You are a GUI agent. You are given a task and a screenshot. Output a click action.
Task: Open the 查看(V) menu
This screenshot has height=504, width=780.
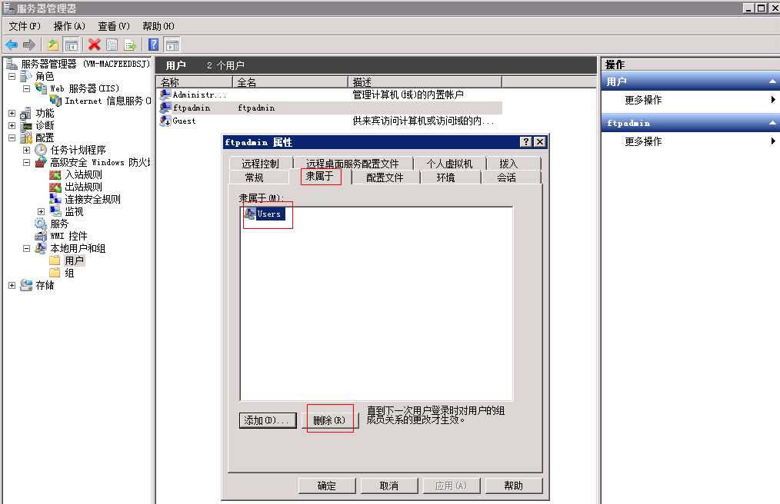[113, 26]
